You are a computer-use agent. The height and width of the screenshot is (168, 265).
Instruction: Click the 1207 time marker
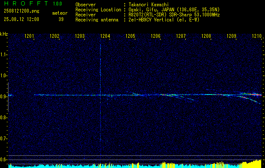tap(181, 36)
